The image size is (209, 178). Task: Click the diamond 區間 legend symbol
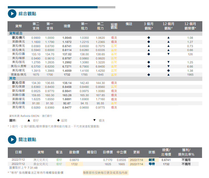58,121
